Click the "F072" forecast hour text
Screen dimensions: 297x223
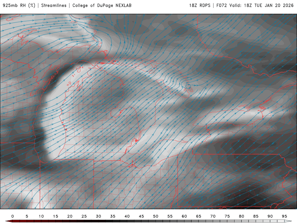coord(222,6)
